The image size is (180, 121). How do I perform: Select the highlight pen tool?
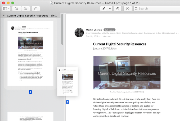click(104, 9)
